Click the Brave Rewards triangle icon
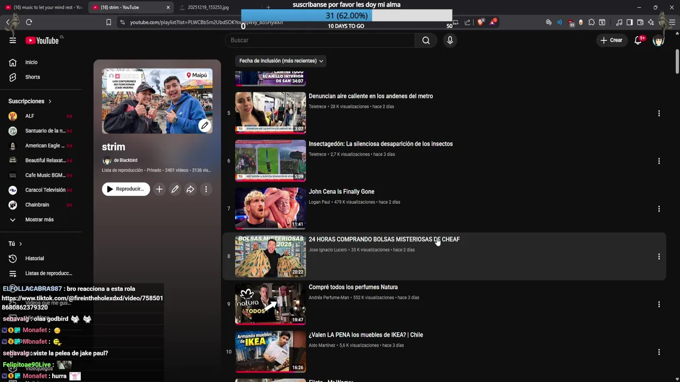The width and height of the screenshot is (680, 382). point(493,22)
